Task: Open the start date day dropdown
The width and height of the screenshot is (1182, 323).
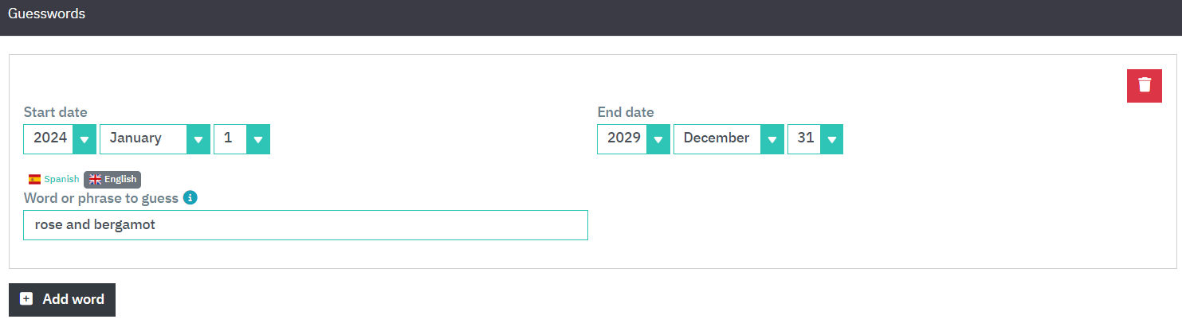Action: coord(242,138)
